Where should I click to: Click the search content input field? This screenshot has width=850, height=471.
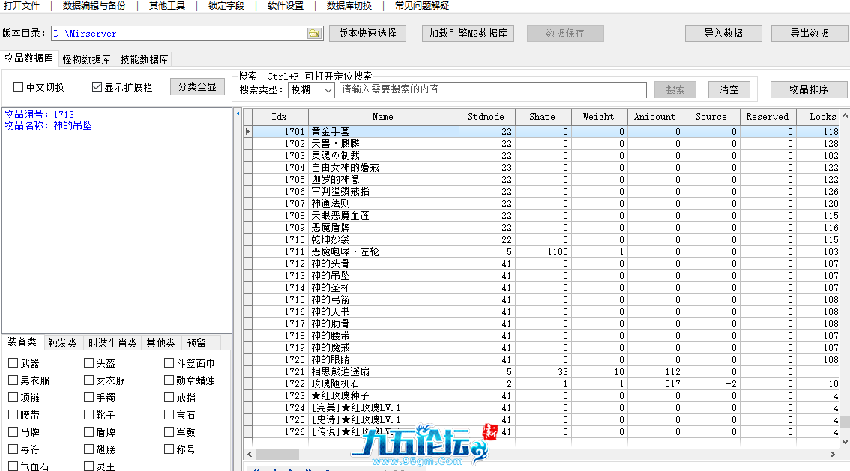click(492, 90)
